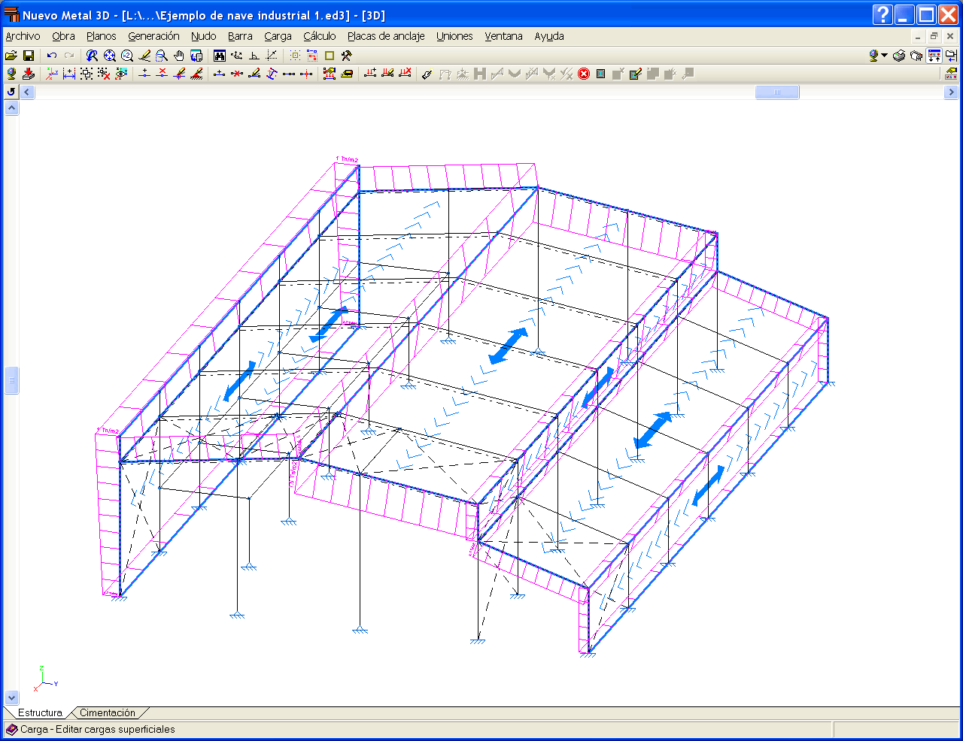Screen dimensions: 963x741
Task: Click the dimension measure icon
Action: pyautogui.click(x=69, y=74)
